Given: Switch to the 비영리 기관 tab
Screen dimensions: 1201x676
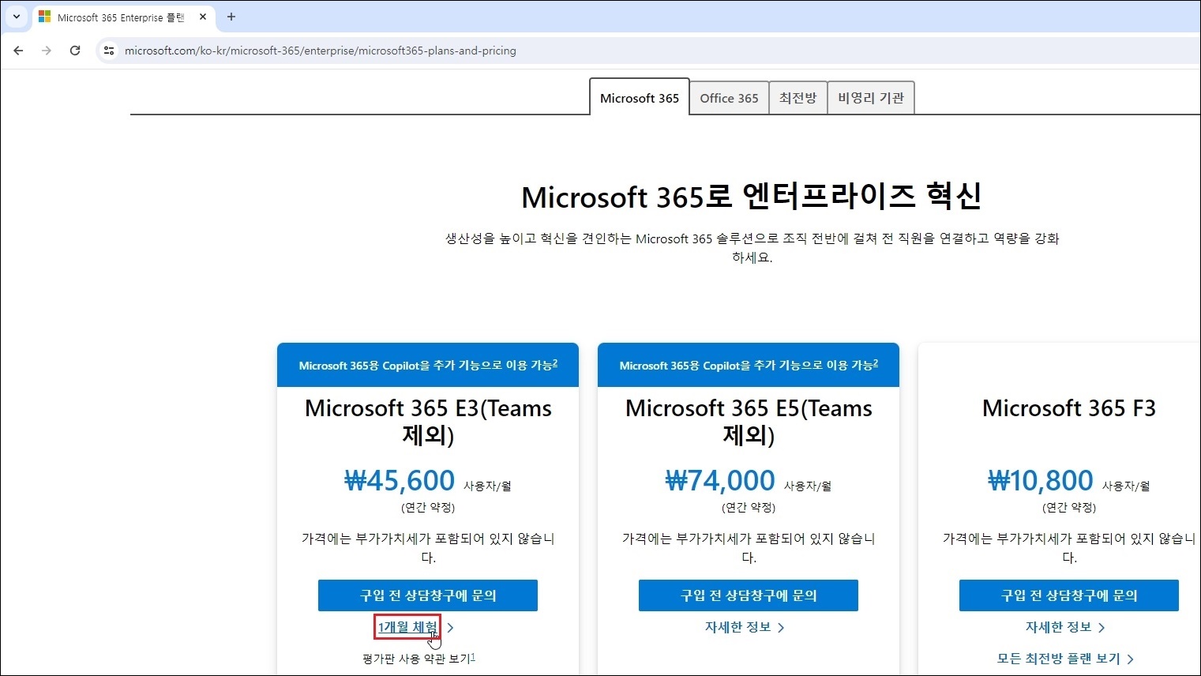Looking at the screenshot, I should click(871, 98).
